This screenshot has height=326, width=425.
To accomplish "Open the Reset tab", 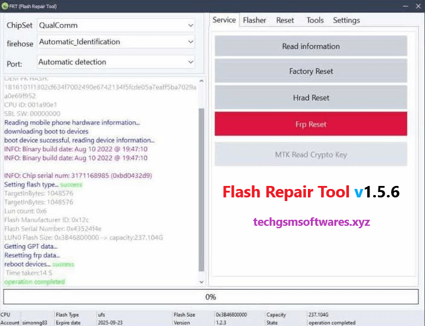I will click(285, 21).
